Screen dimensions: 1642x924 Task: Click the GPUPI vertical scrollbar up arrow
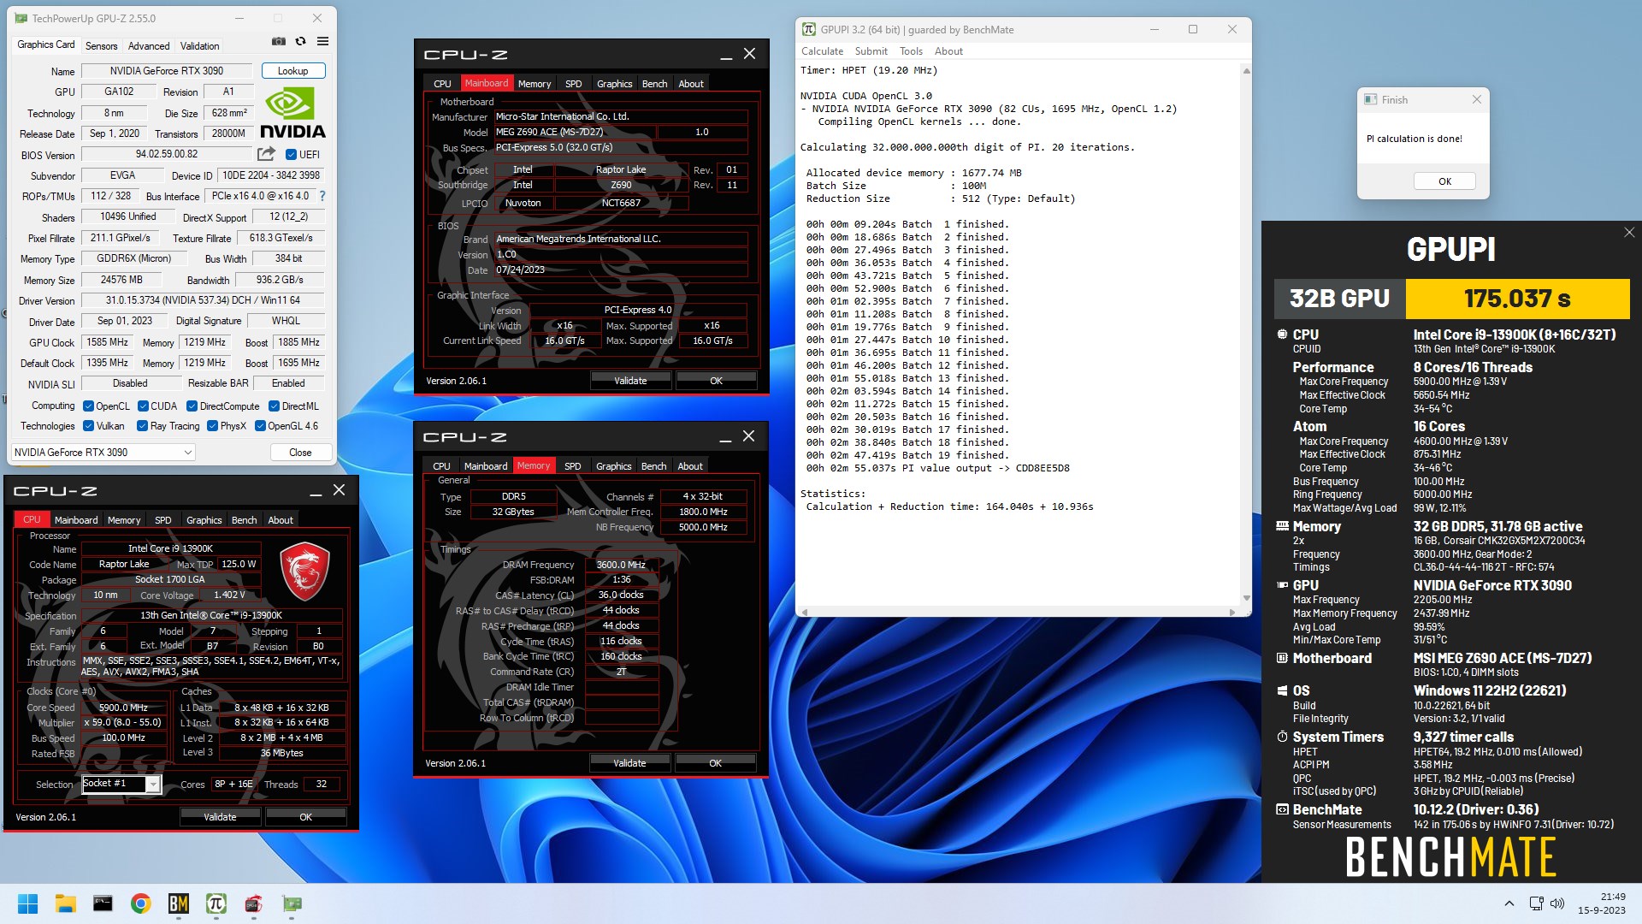[x=1246, y=71]
